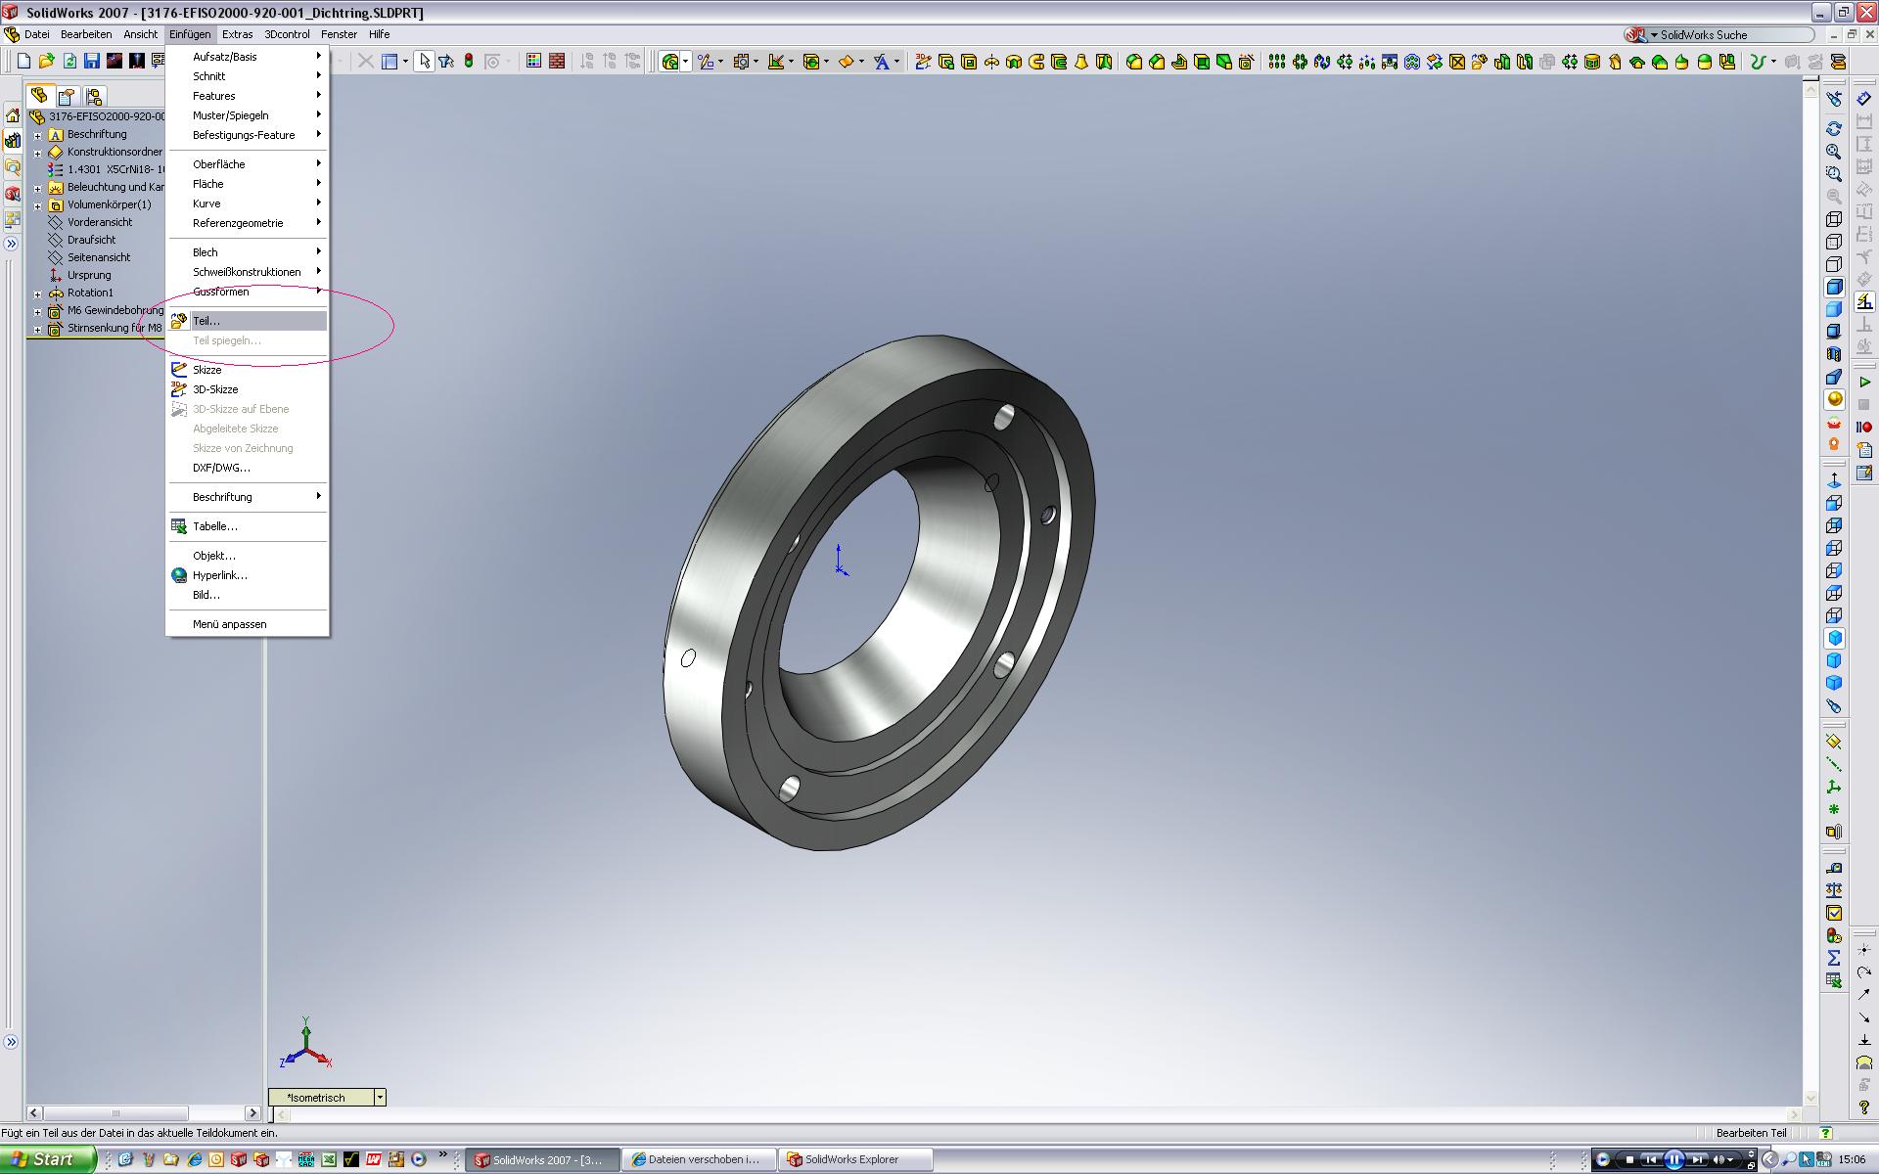
Task: Click Menü anpassen at menu bottom
Action: (x=229, y=624)
